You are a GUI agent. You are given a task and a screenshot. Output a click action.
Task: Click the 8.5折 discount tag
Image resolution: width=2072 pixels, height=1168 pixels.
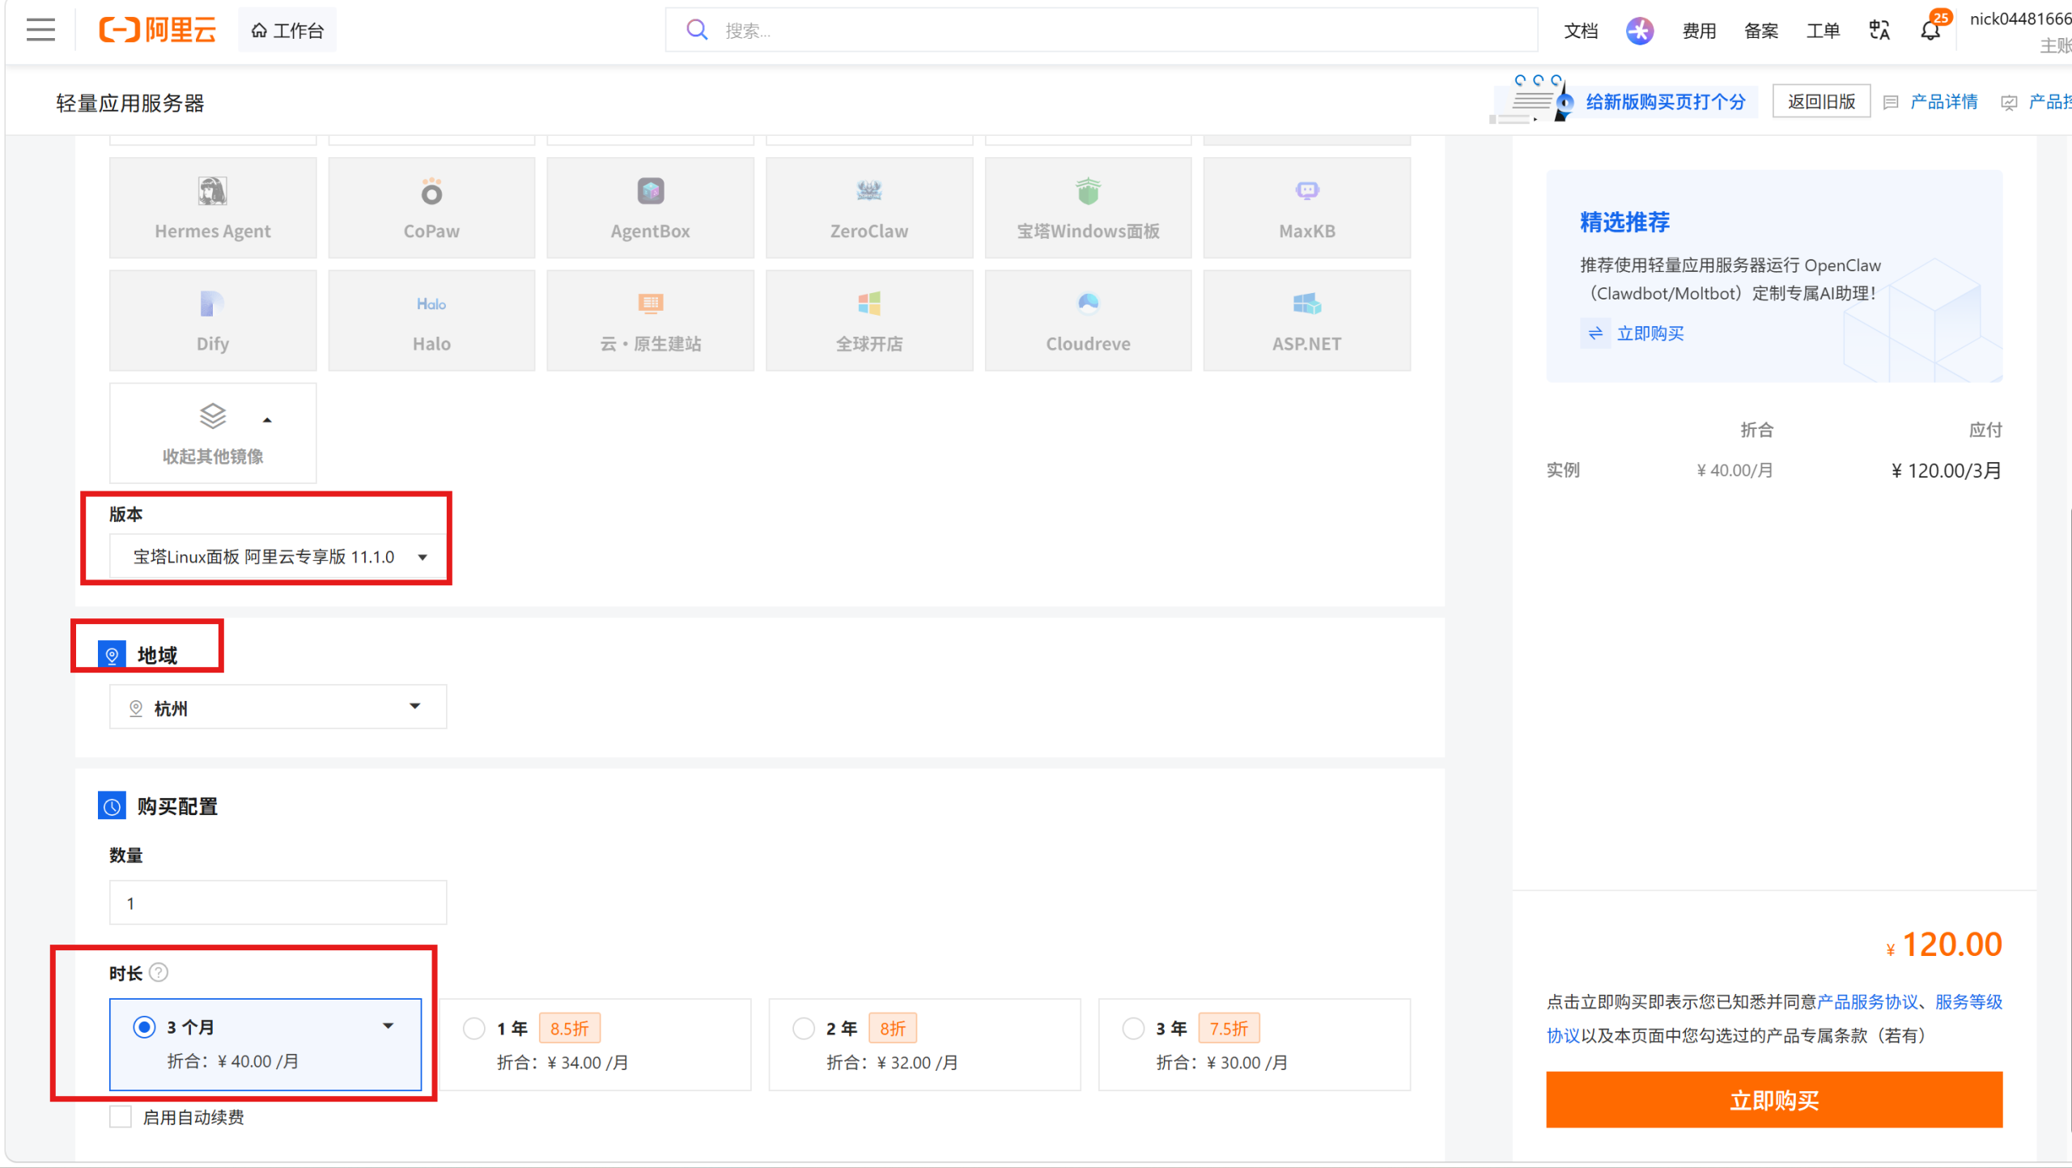coord(569,1028)
